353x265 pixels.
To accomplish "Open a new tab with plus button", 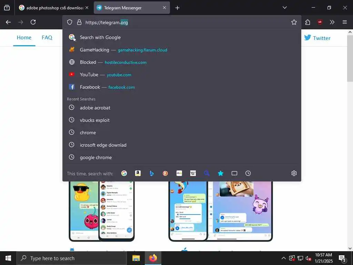I will click(x=178, y=8).
